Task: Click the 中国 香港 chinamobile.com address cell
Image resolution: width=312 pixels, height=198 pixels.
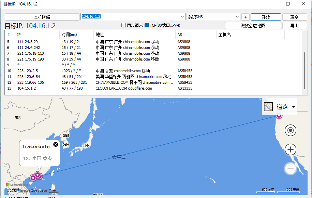Action: click(x=123, y=71)
